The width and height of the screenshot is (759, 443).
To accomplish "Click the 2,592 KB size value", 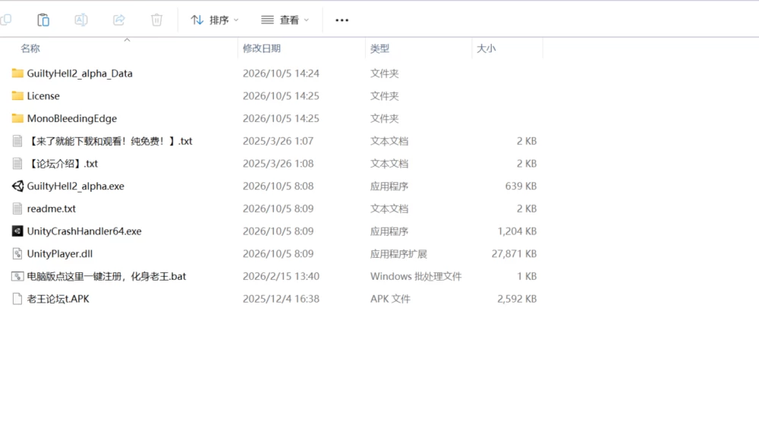I will point(516,299).
